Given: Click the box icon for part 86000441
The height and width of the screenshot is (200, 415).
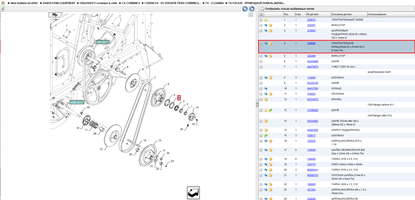Looking at the screenshot, I should click(x=271, y=170).
